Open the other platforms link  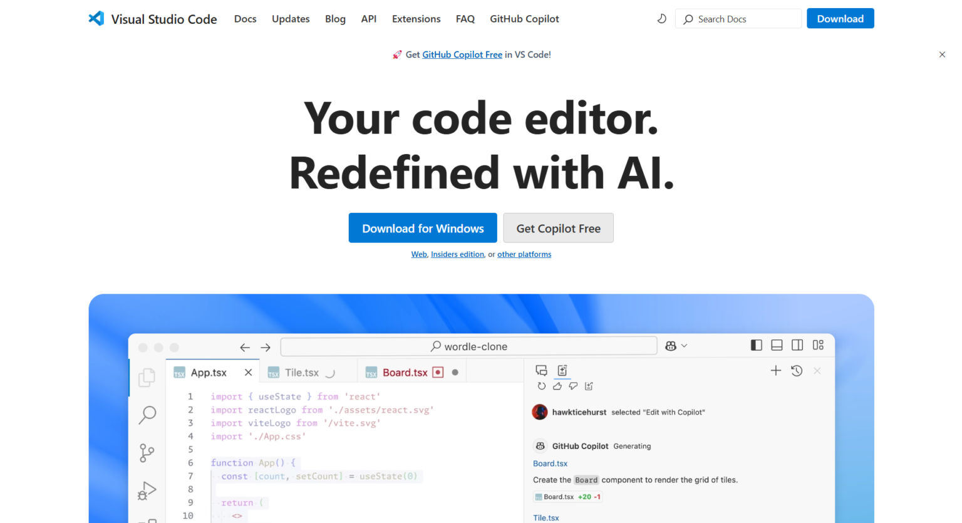click(x=524, y=254)
